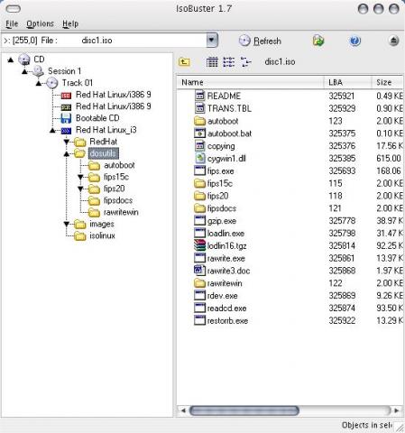Screen dimensions: 405x433
Task: Select the rawritewin folder in tree
Action: tap(121, 212)
